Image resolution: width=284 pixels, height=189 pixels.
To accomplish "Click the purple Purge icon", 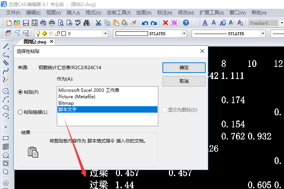I will [x=174, y=23].
